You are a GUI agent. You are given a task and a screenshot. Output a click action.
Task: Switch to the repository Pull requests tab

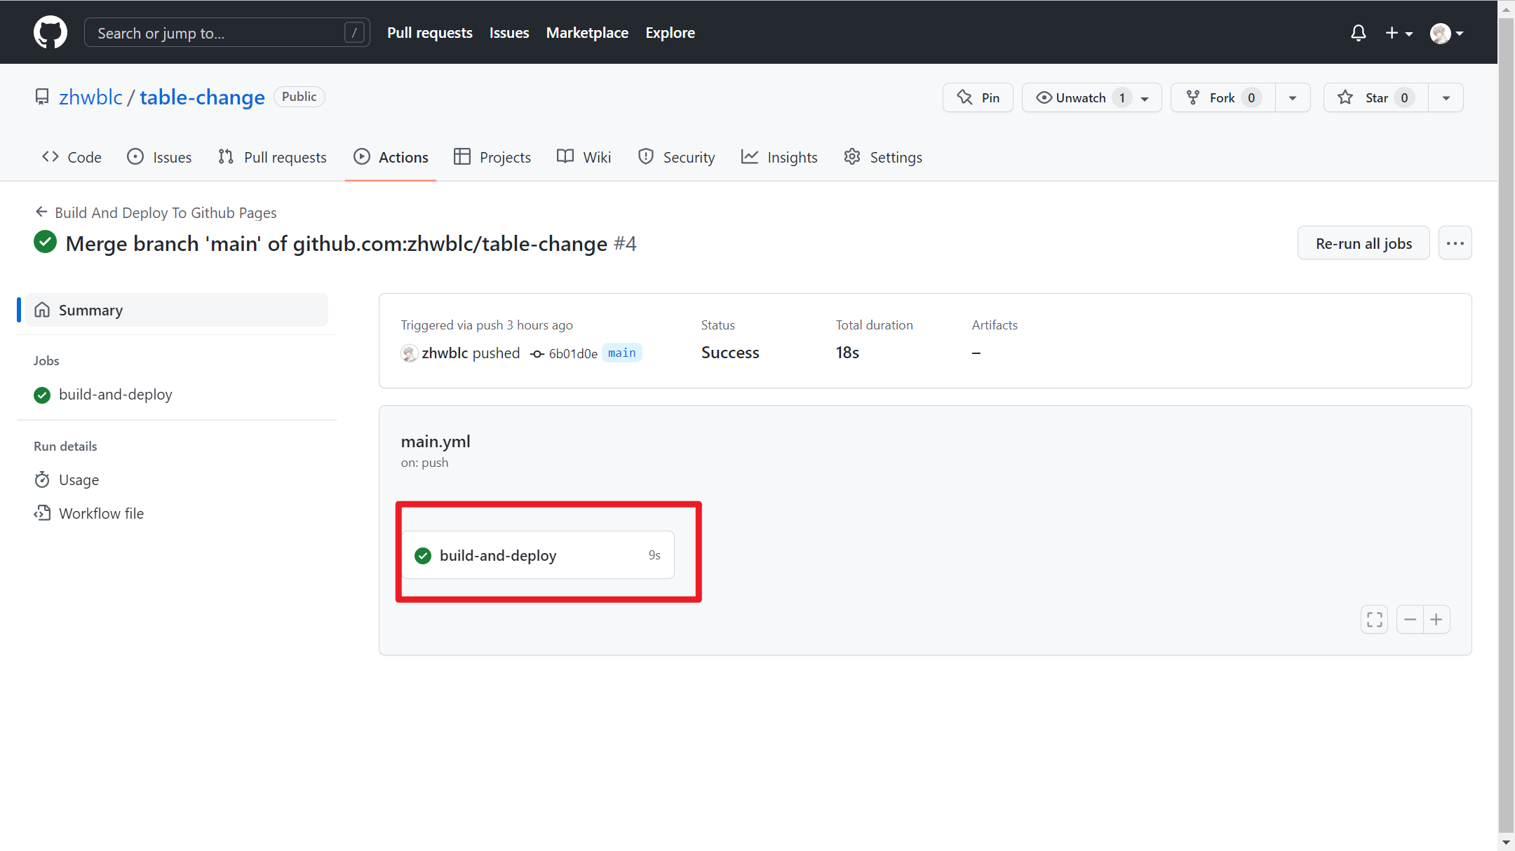(x=272, y=157)
